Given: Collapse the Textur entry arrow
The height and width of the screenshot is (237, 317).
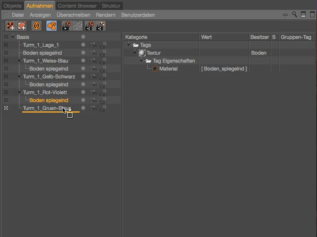Looking at the screenshot, I should point(135,53).
